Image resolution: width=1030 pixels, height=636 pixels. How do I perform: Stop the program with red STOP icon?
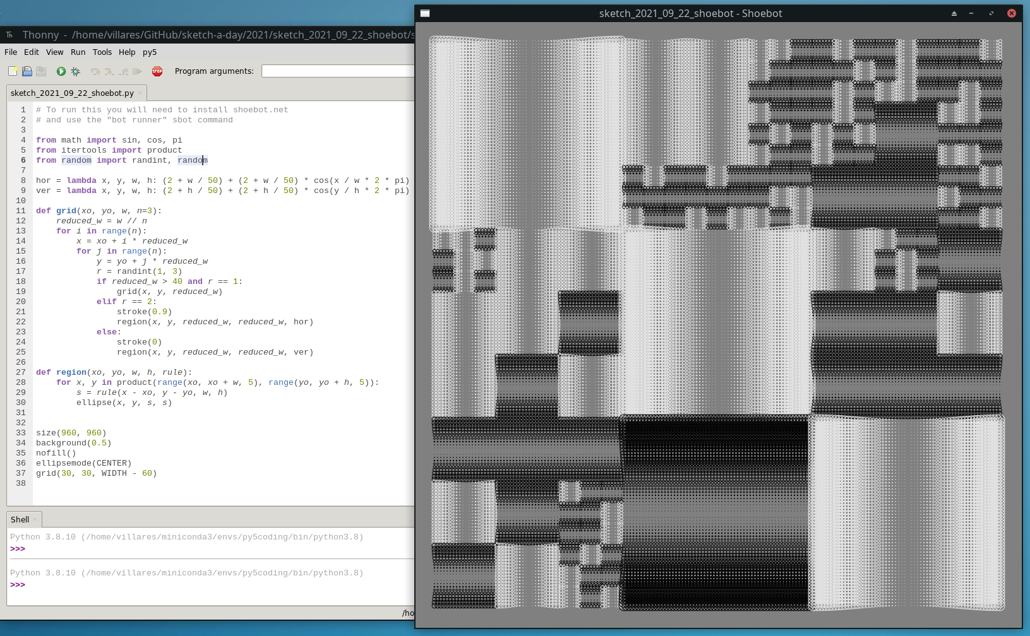(x=157, y=71)
